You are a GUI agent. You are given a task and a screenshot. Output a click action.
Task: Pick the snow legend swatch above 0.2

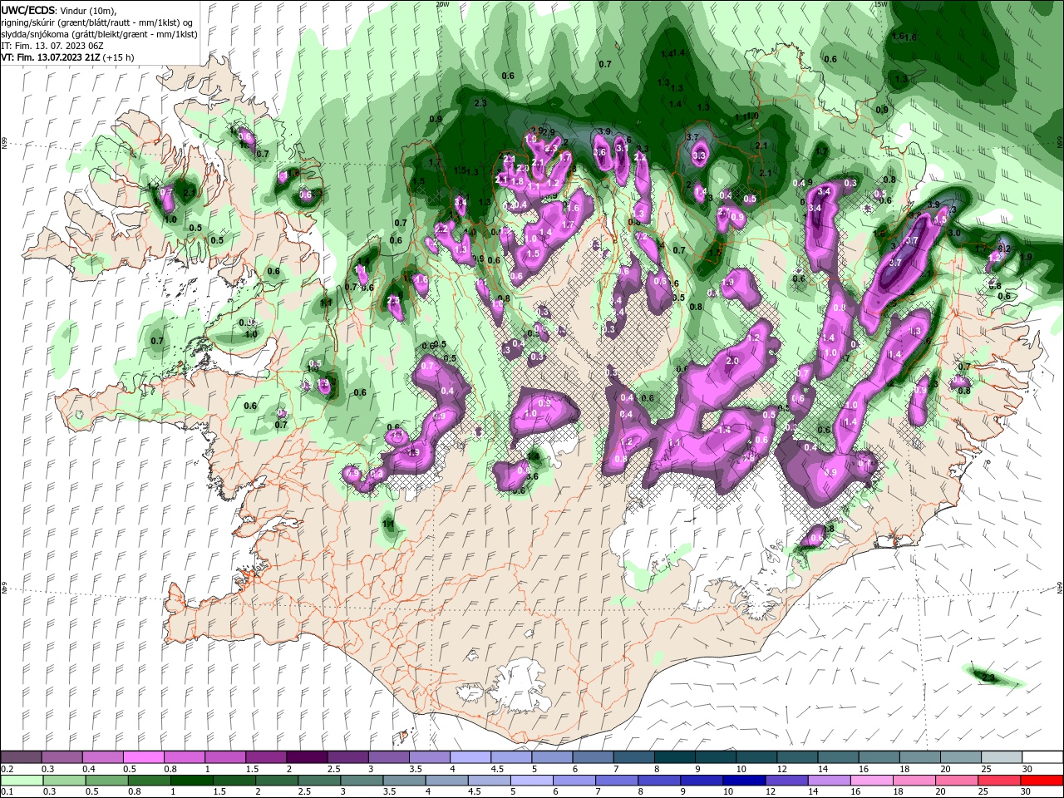[x=21, y=757]
